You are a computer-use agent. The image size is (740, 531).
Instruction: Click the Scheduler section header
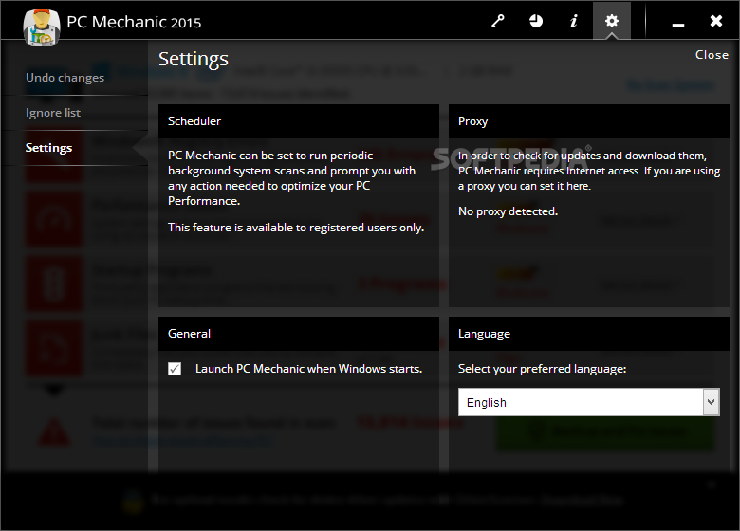pyautogui.click(x=298, y=121)
